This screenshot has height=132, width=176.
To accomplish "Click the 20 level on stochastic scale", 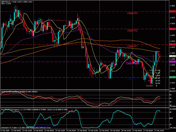I will click(171, 125).
